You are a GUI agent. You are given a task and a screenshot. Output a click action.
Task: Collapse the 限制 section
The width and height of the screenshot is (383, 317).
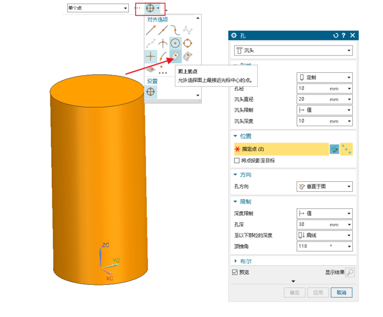point(236,202)
